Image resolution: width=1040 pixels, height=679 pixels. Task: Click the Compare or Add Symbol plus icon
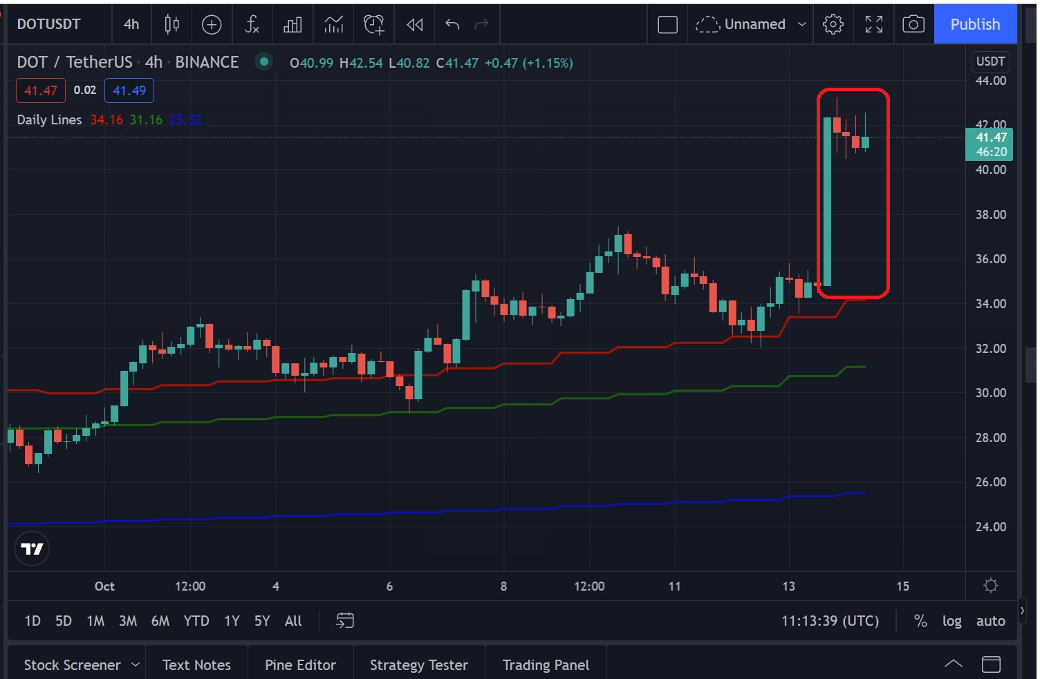pyautogui.click(x=212, y=25)
